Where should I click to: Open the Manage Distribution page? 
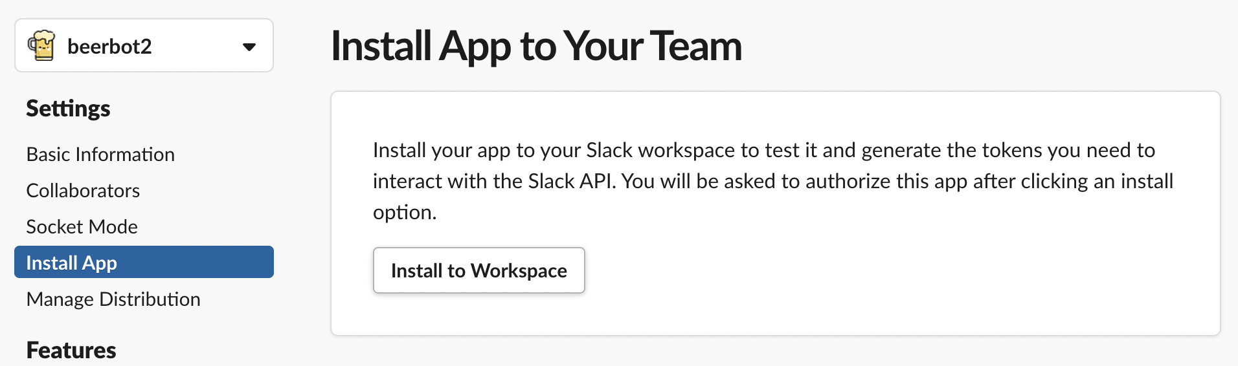(x=113, y=299)
